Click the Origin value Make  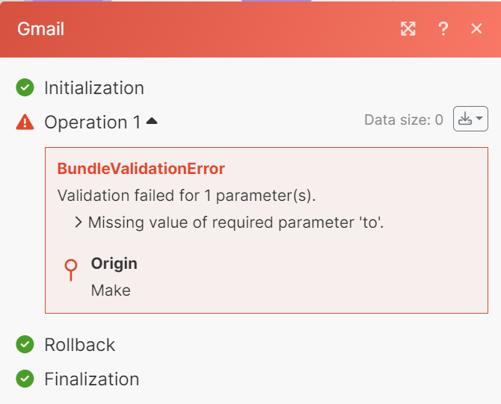111,290
